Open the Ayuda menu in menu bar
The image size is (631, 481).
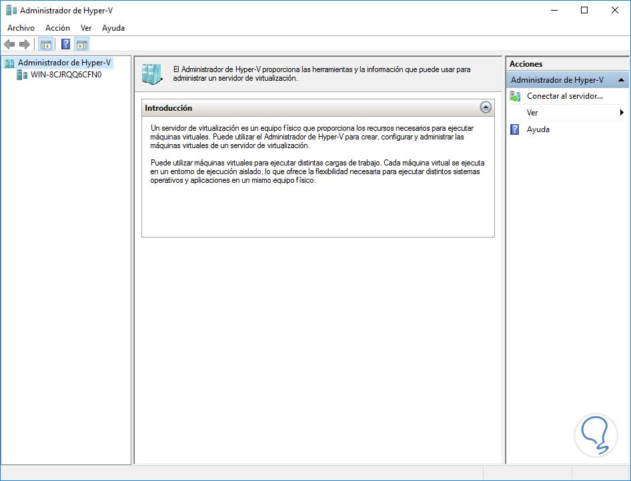113,28
